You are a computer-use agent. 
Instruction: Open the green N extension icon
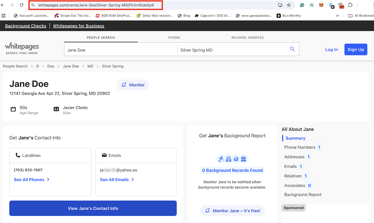pyautogui.click(x=312, y=5)
